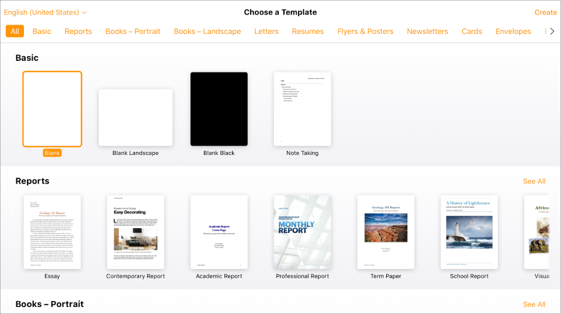This screenshot has width=561, height=314.
Task: Click the Term Paper label text
Action: tap(386, 276)
